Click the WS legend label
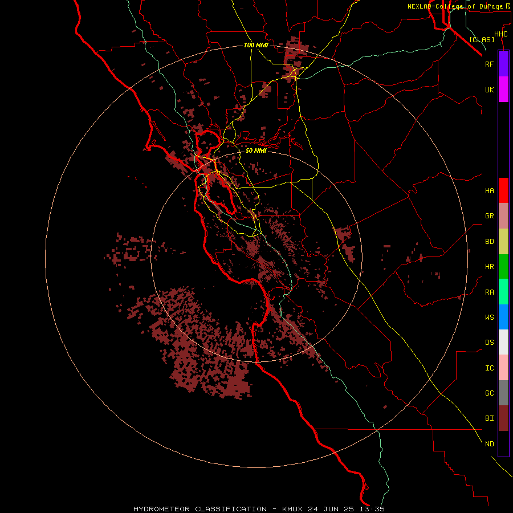Image resolution: width=513 pixels, height=513 pixels. point(489,317)
